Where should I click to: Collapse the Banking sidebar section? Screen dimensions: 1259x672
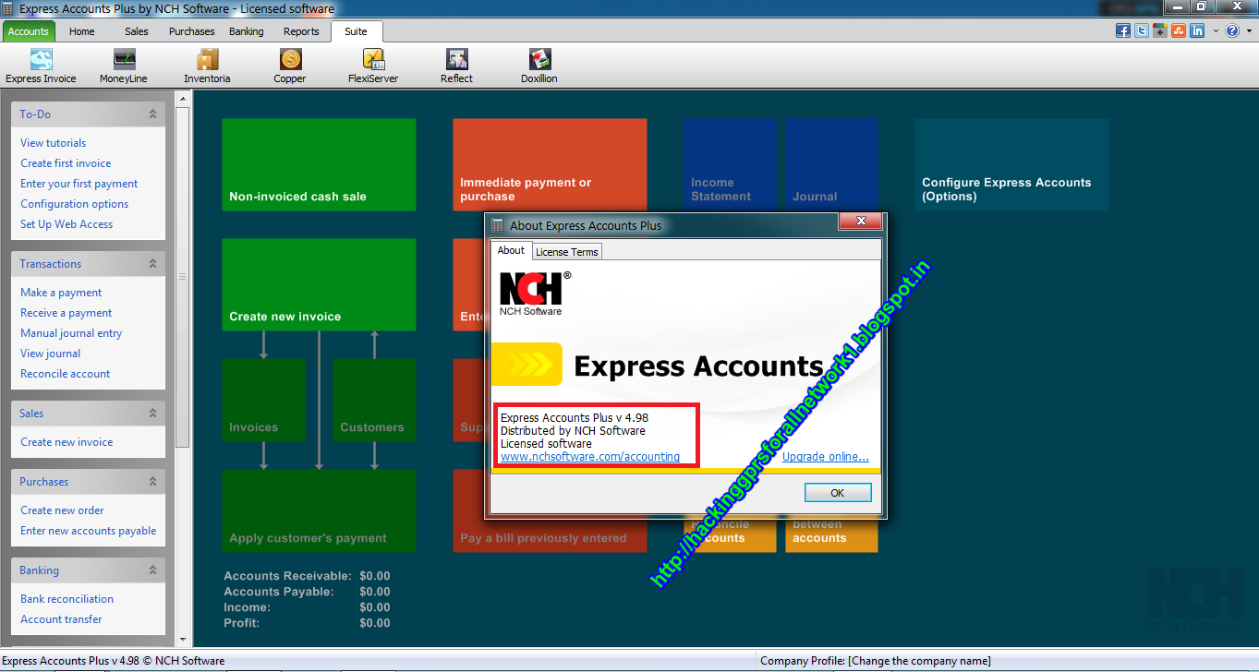[152, 570]
